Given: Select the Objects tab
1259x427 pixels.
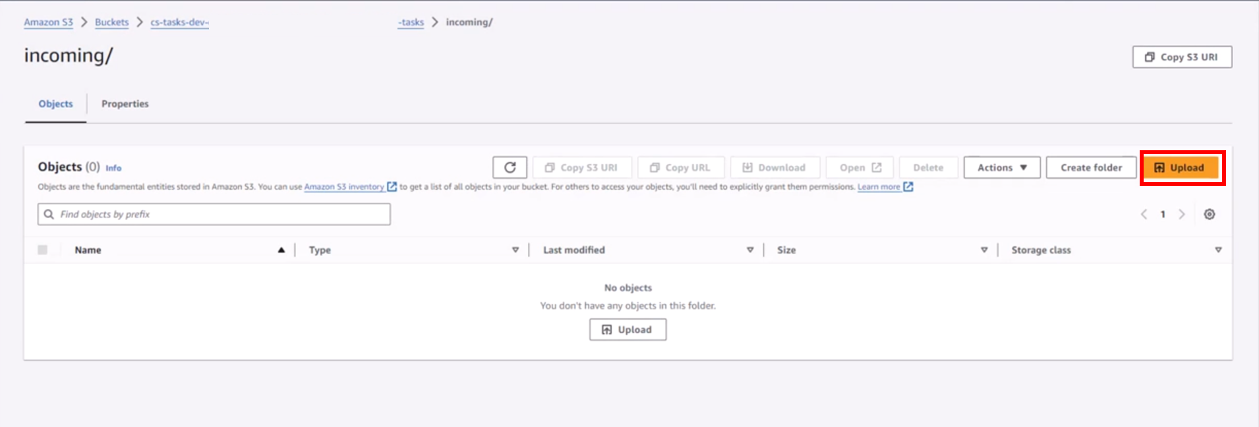Looking at the screenshot, I should (55, 103).
